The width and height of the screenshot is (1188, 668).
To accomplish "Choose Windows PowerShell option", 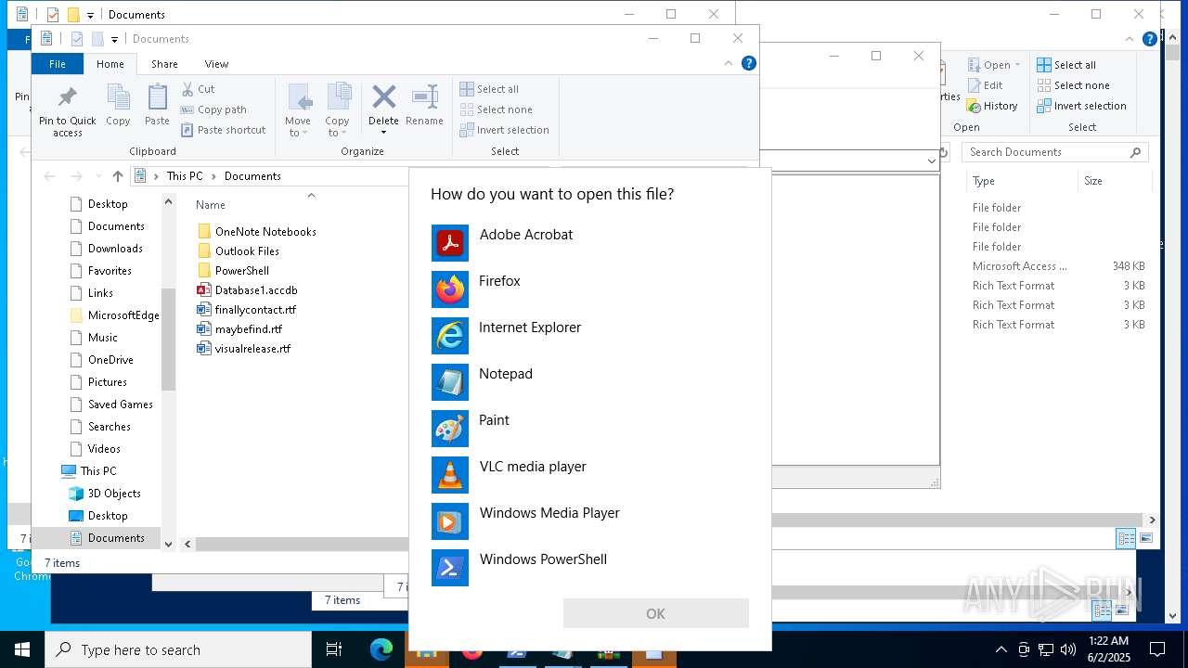I will pos(590,568).
